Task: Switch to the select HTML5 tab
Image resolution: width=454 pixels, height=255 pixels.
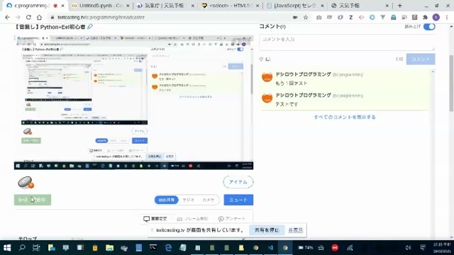Action: 231,6
